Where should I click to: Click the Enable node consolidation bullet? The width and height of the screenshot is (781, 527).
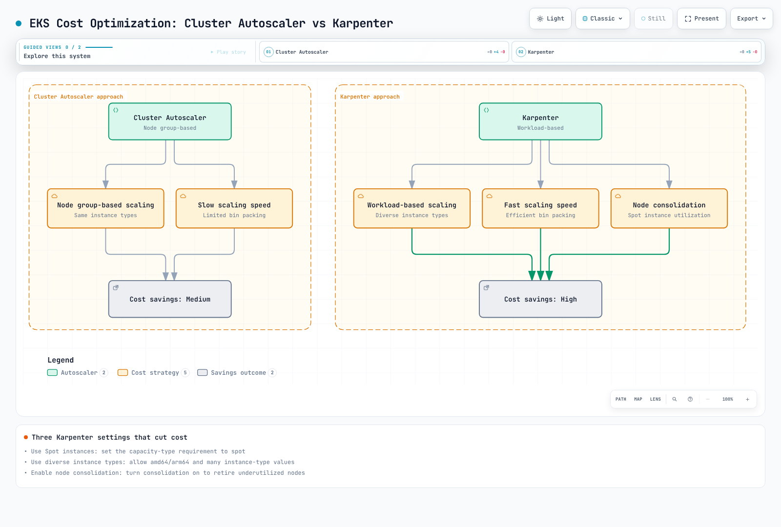click(168, 473)
